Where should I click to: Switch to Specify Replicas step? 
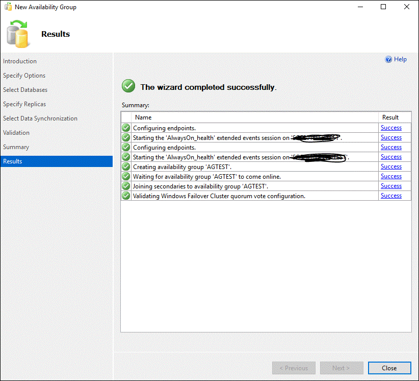pyautogui.click(x=24, y=104)
